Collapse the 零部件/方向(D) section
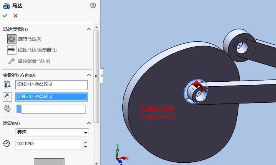 click(x=89, y=75)
